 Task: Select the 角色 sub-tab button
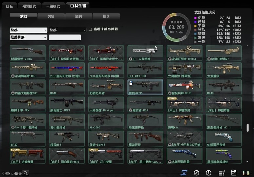51,16
